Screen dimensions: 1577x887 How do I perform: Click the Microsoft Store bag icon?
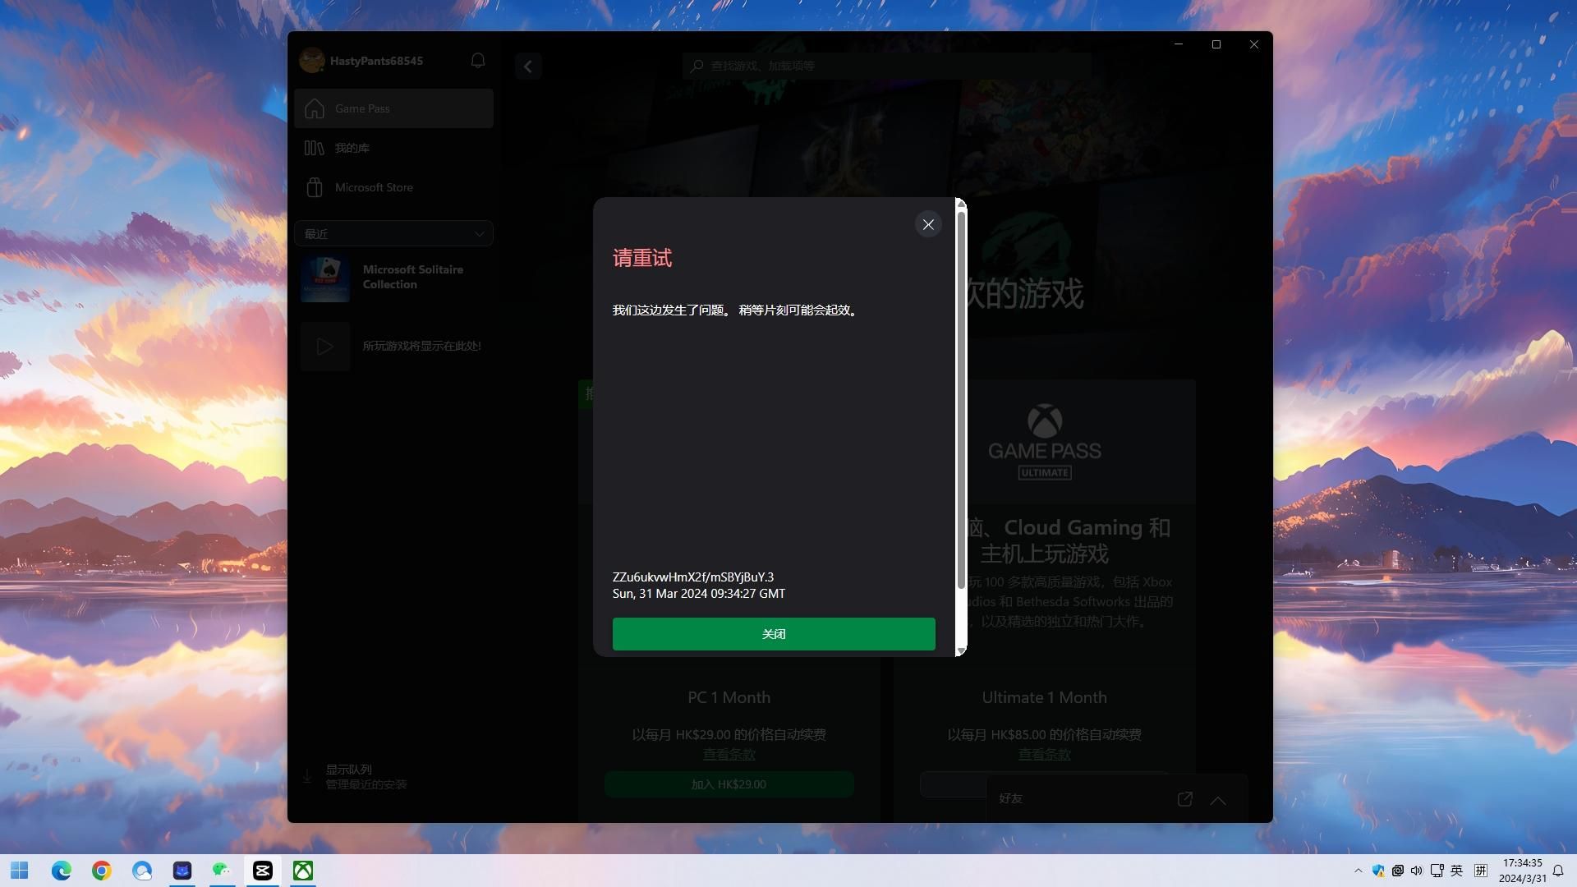[x=315, y=187]
